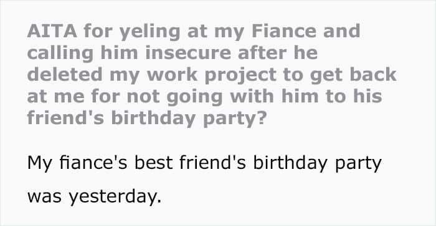436x226 pixels.
Task: Click "fiance's" in the black body text
Action: 93,163
